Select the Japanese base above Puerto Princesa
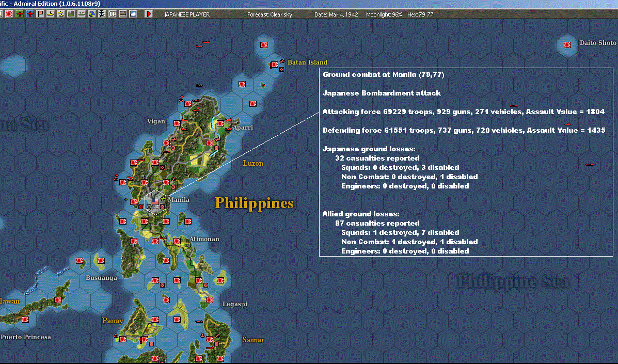The height and width of the screenshot is (364, 618). pos(26,320)
